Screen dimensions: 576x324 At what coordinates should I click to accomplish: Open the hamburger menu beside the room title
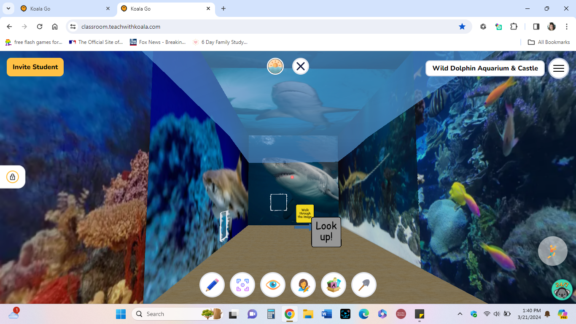[x=558, y=68]
